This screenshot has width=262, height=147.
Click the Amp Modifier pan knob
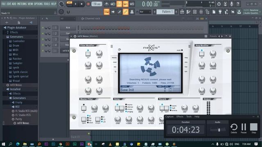coord(213,53)
